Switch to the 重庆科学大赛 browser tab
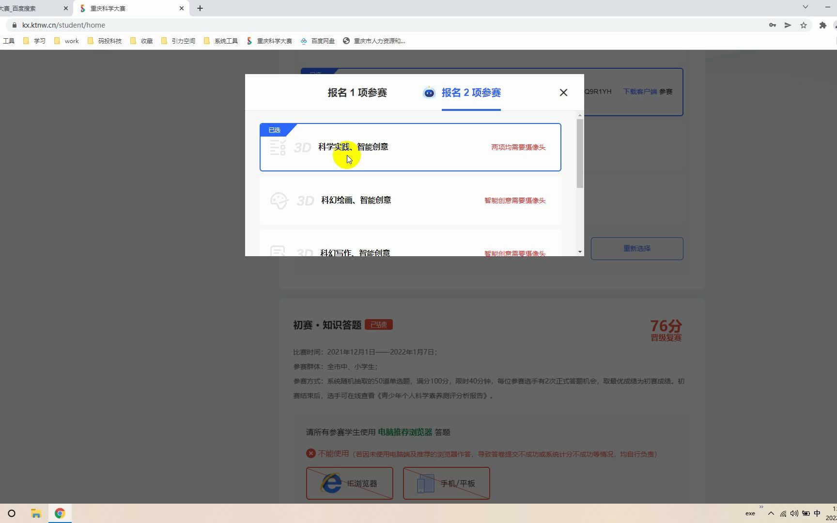837x523 pixels. 131,8
